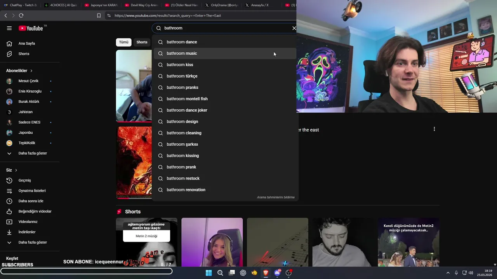
Task: Open the Kendi düğünümüzde de Metin2 short
Action: [x=408, y=242]
